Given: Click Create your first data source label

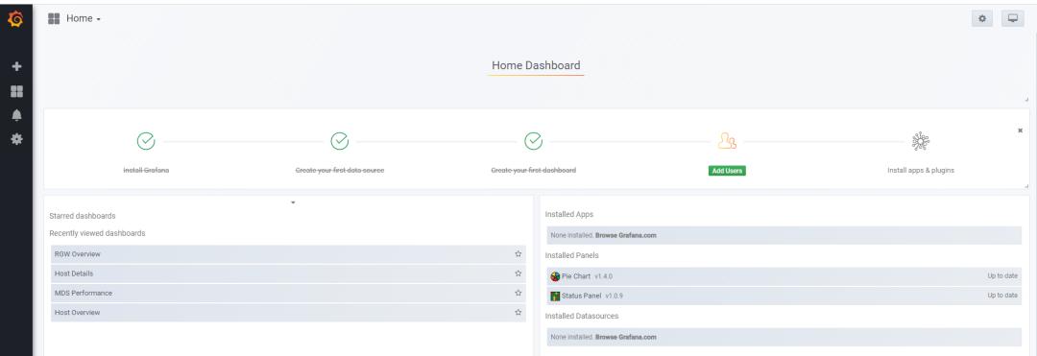Looking at the screenshot, I should pyautogui.click(x=339, y=171).
